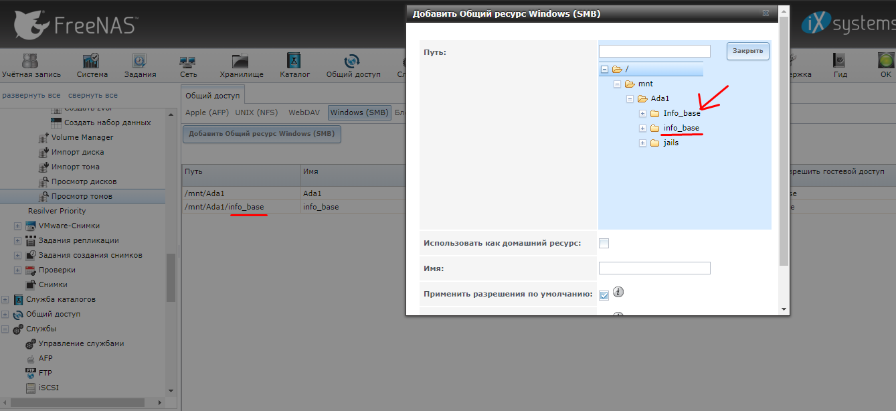Click Управление службами icon in sidebar
This screenshot has width=896, height=411.
pos(31,343)
